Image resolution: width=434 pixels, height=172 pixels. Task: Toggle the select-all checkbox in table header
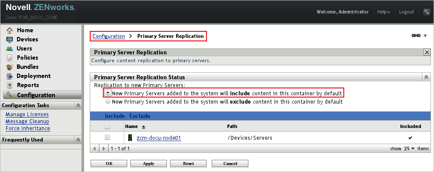pyautogui.click(x=107, y=126)
